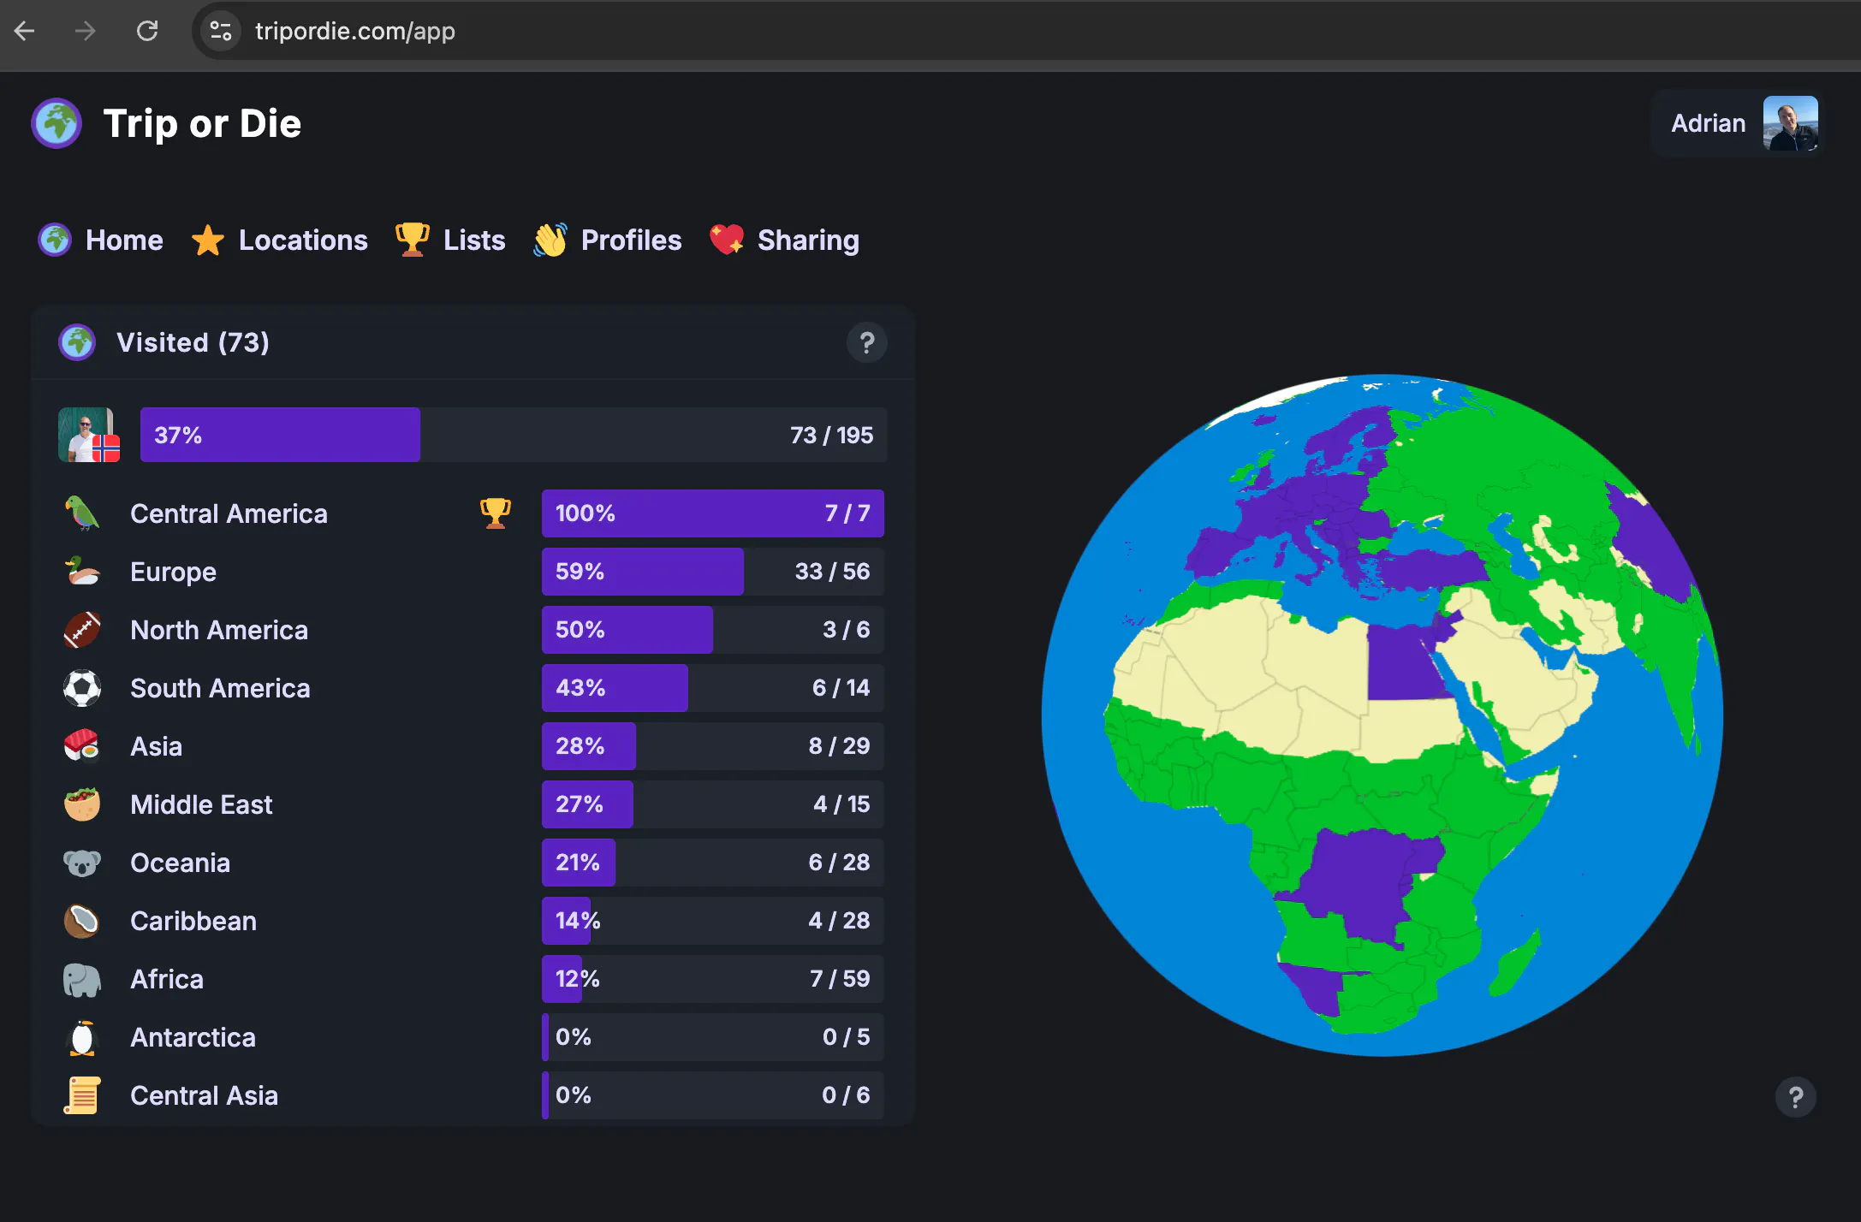1861x1222 pixels.
Task: Click the Oceania 21% progress bar
Action: (713, 863)
